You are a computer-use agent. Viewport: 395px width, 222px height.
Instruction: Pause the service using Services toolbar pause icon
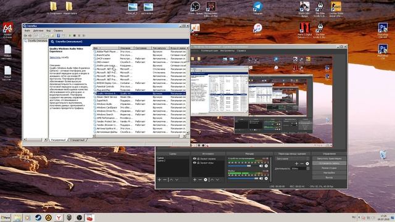[x=79, y=36]
